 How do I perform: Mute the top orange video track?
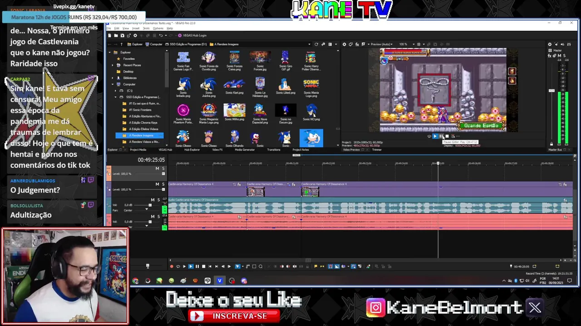coord(157,168)
